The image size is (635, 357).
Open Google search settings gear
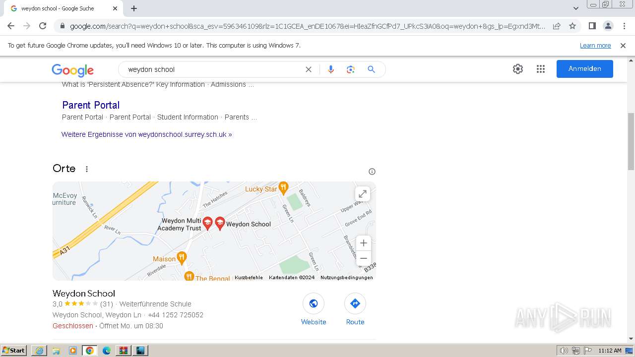[518, 69]
